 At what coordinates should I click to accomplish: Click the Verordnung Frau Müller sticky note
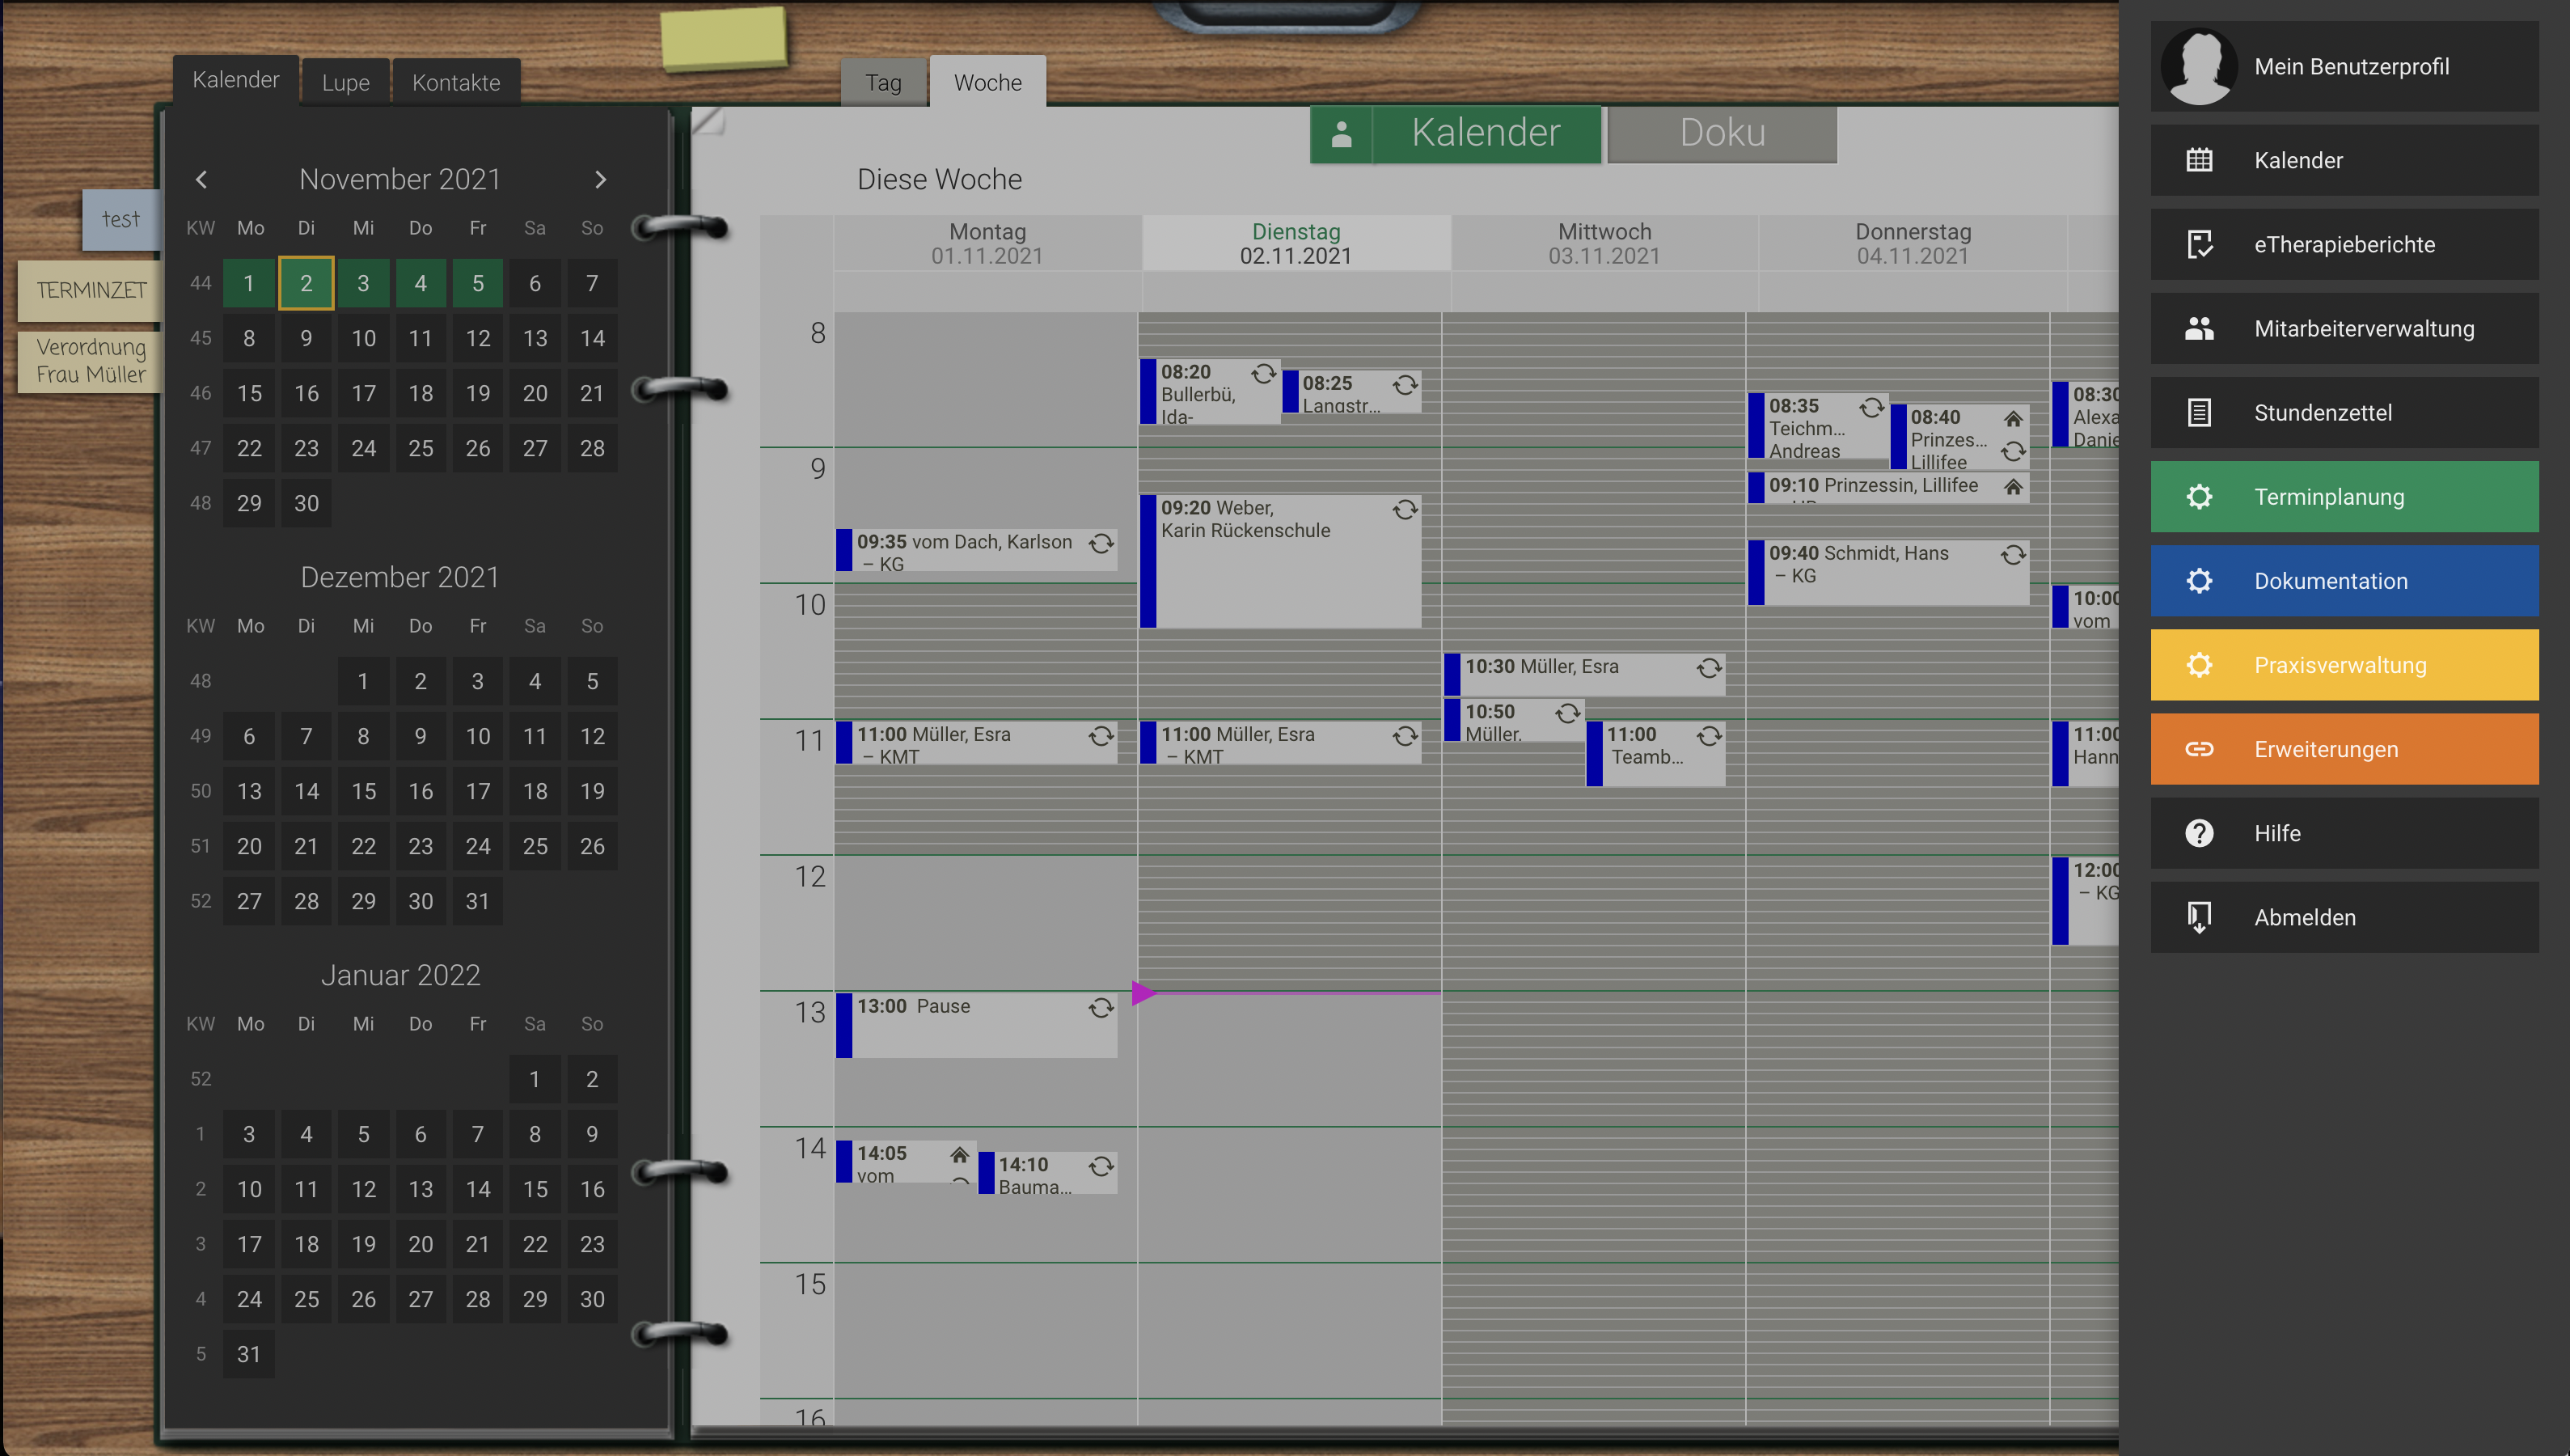89,361
